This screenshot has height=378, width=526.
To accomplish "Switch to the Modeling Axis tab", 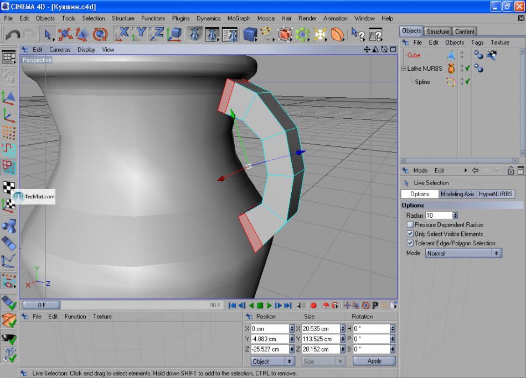I will pos(457,194).
